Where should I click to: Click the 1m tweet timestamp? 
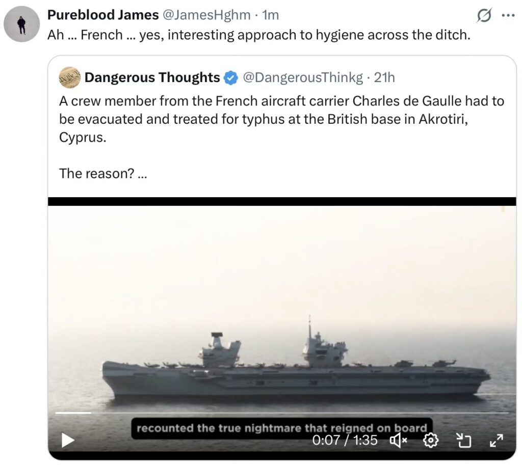(271, 15)
